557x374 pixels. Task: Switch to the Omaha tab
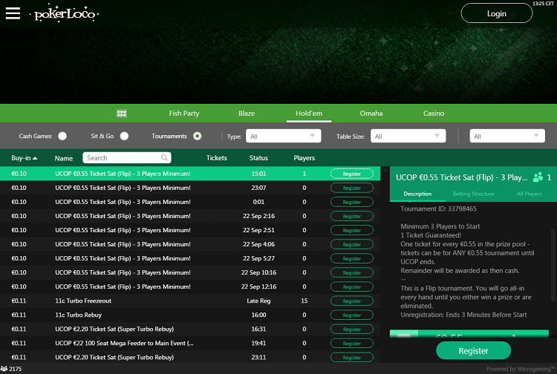(x=371, y=114)
